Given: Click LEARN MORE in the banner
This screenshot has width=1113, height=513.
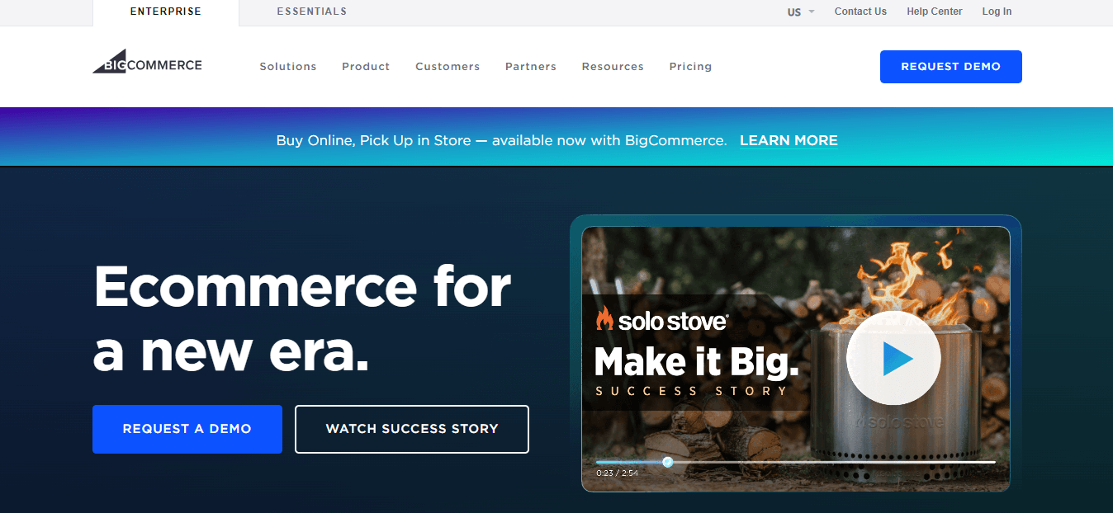Looking at the screenshot, I should [789, 141].
